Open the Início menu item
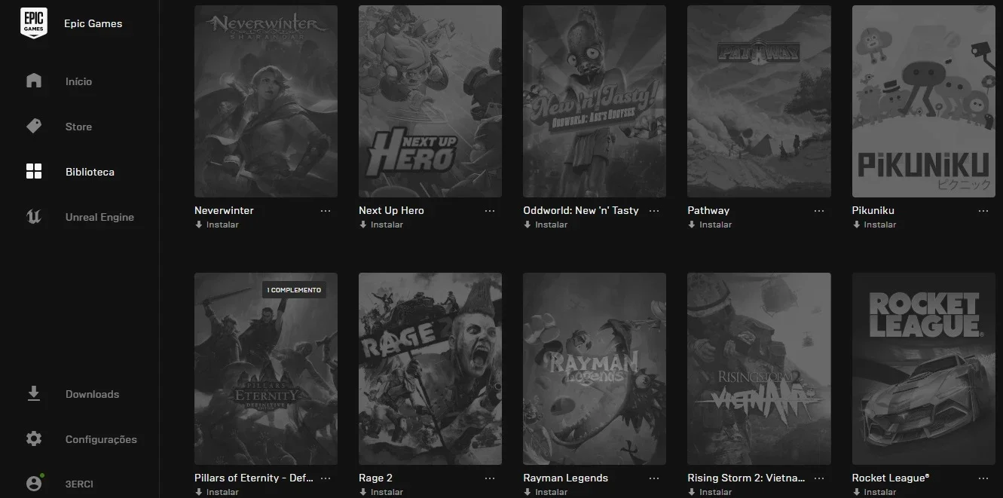The height and width of the screenshot is (498, 1003). [78, 81]
